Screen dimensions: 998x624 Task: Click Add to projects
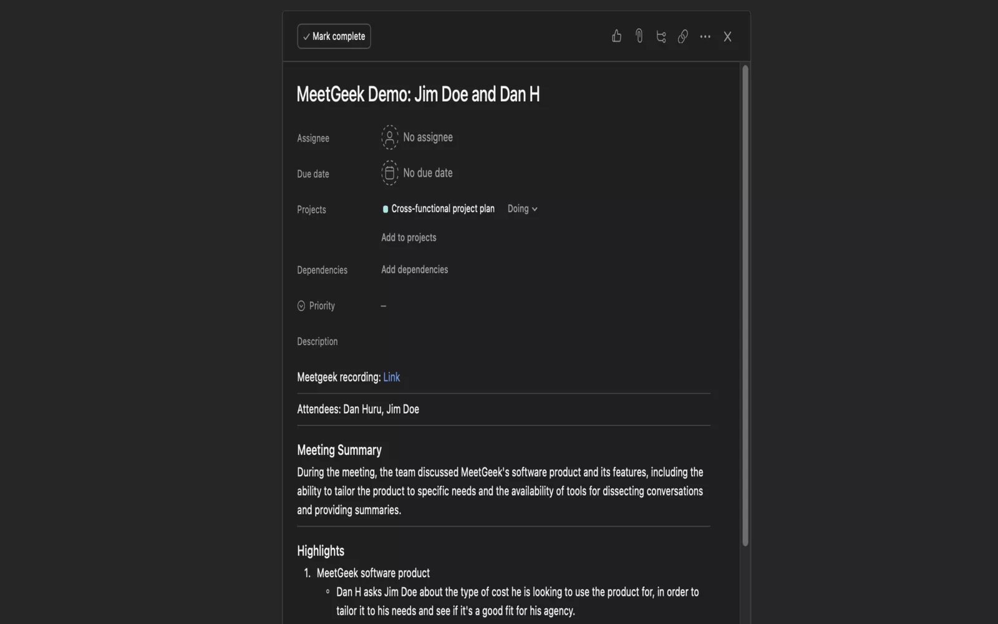pyautogui.click(x=409, y=238)
